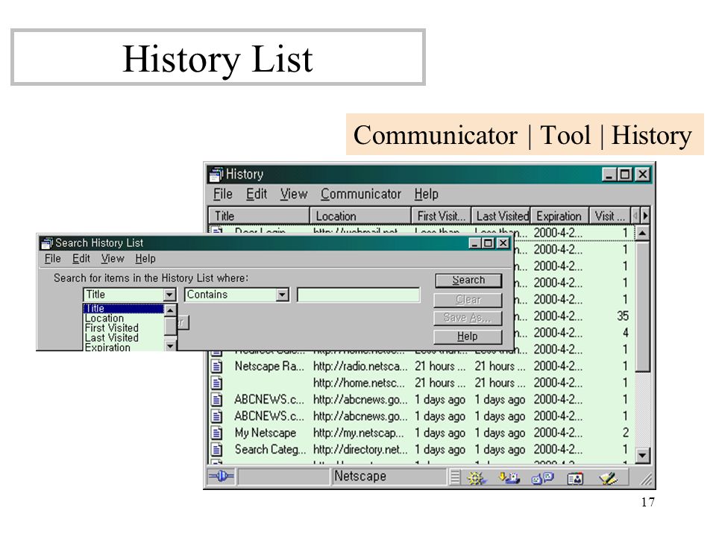Sort by the Title column header
The width and height of the screenshot is (716, 537).
259,216
